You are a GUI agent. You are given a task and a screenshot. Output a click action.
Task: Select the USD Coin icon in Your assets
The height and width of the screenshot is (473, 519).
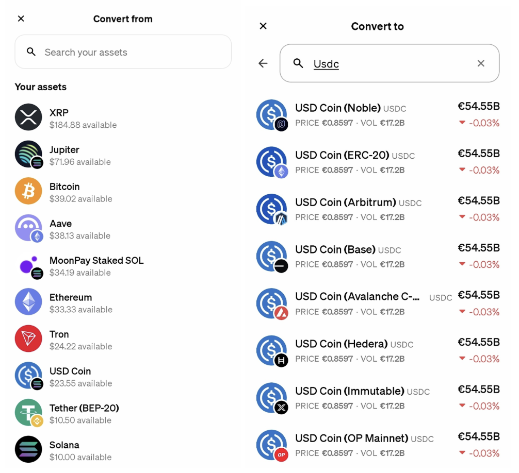pyautogui.click(x=28, y=376)
